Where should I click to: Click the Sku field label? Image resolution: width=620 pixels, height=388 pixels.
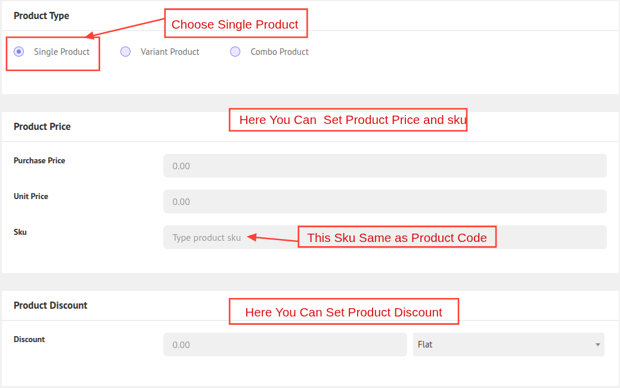click(x=20, y=232)
